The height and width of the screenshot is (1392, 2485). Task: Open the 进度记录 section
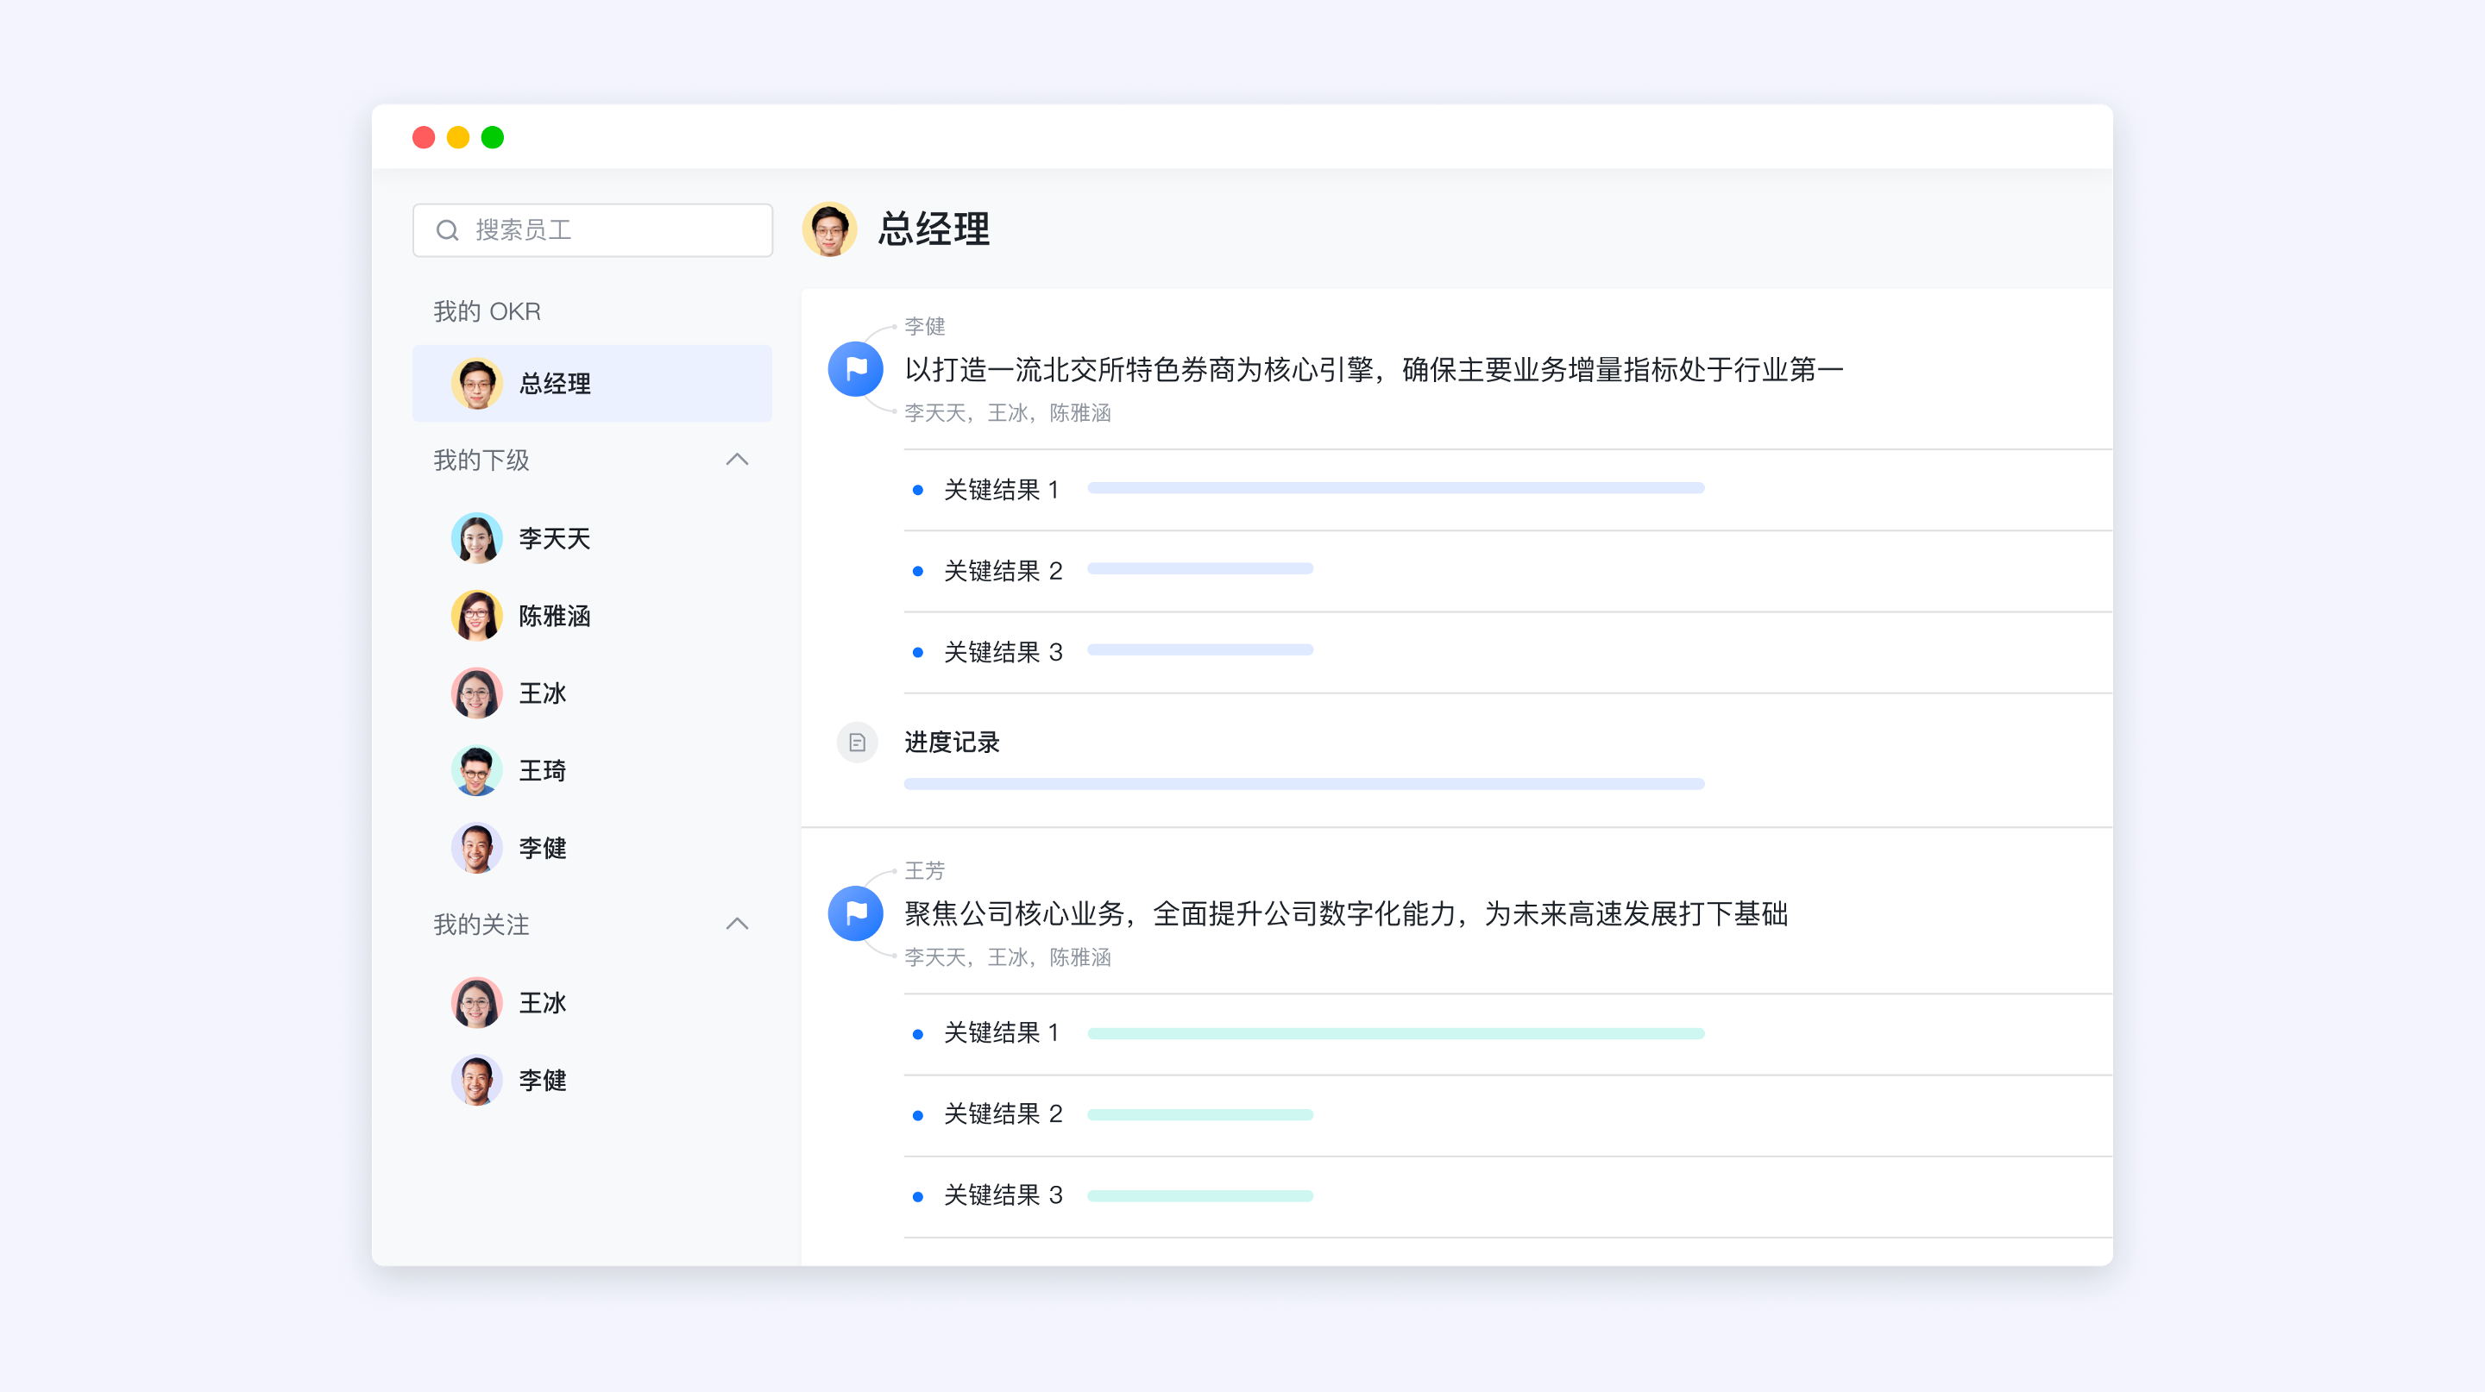[x=951, y=743]
